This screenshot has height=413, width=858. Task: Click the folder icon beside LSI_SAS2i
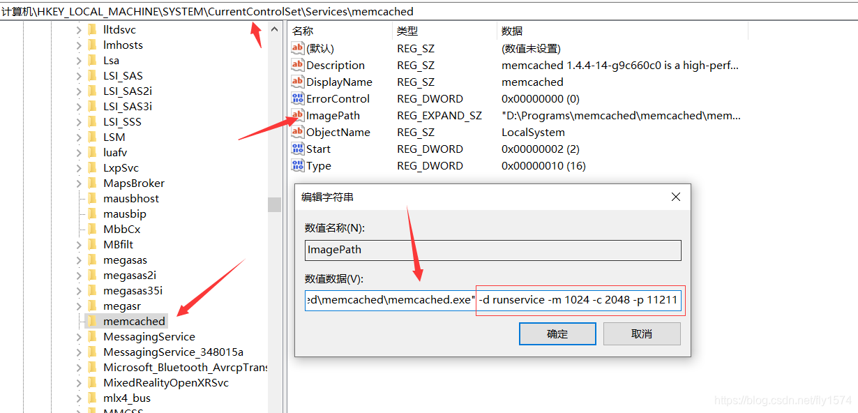tap(93, 91)
